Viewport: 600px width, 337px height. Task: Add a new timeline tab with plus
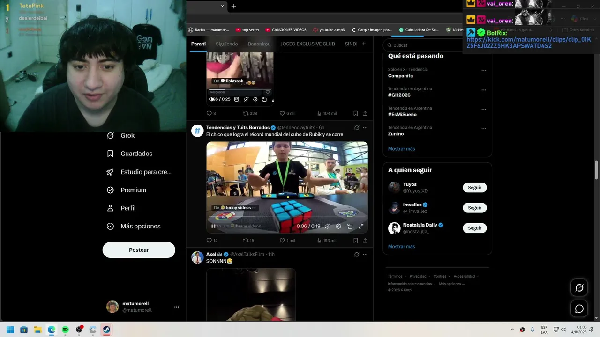point(364,44)
